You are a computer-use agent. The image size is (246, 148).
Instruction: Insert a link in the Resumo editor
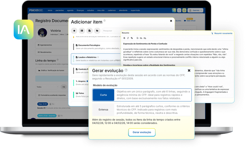tap(132, 38)
